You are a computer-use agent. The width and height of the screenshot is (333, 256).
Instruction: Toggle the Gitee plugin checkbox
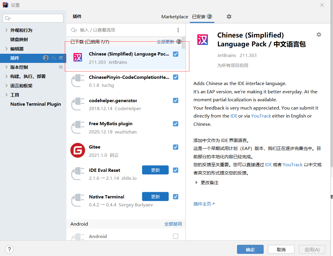[x=176, y=147]
